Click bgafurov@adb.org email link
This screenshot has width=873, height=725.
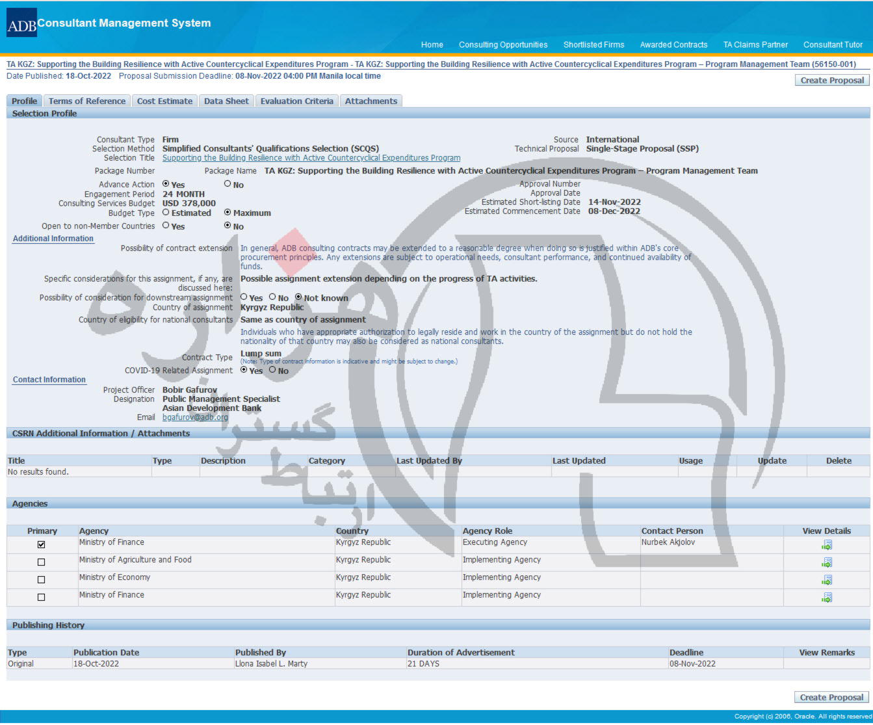[195, 417]
